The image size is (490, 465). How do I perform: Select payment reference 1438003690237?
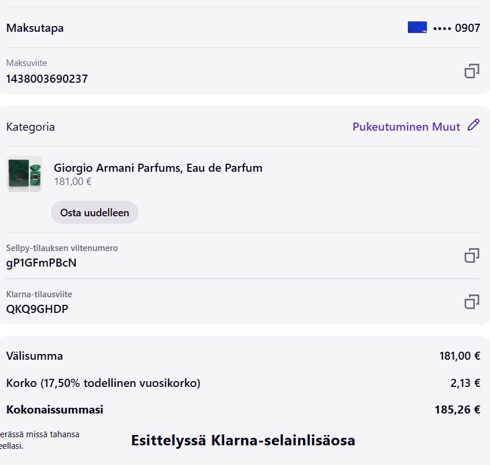(47, 79)
